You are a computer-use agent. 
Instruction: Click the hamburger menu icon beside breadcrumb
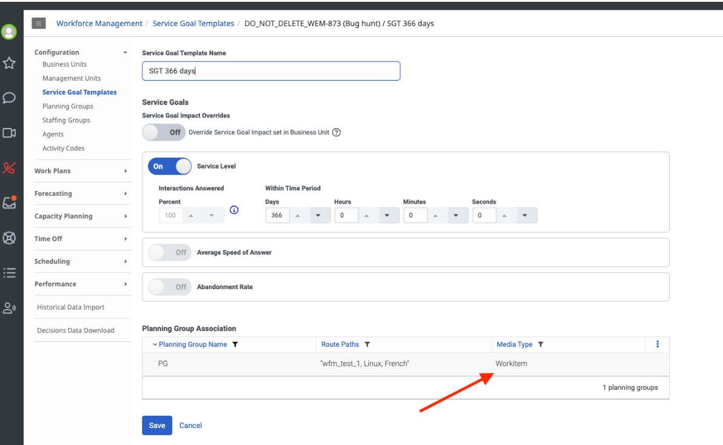click(39, 24)
